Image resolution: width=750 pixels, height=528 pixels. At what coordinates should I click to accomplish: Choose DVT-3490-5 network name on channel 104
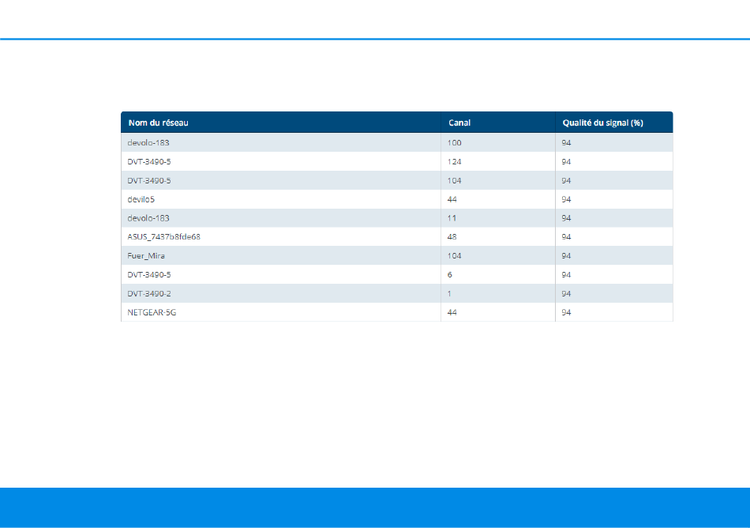click(x=149, y=180)
